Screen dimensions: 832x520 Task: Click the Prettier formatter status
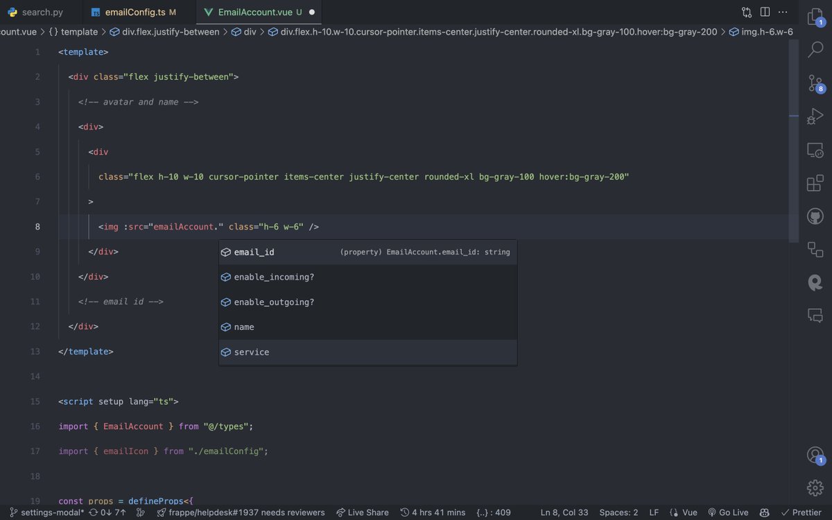(x=801, y=512)
